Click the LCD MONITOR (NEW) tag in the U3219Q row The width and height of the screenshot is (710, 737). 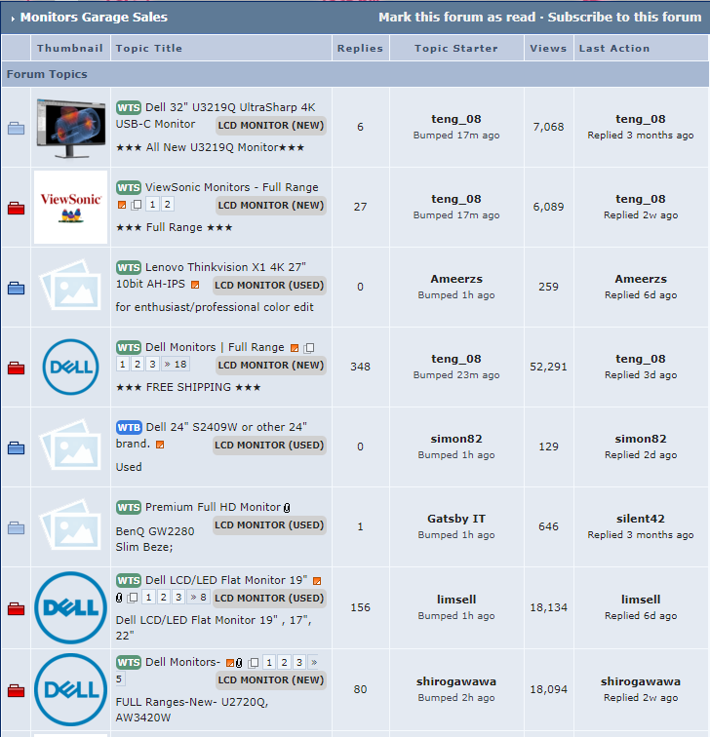(271, 126)
